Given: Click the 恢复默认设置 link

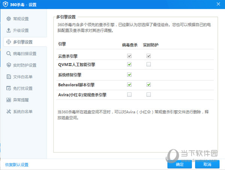Looking at the screenshot, I should tap(17, 165).
